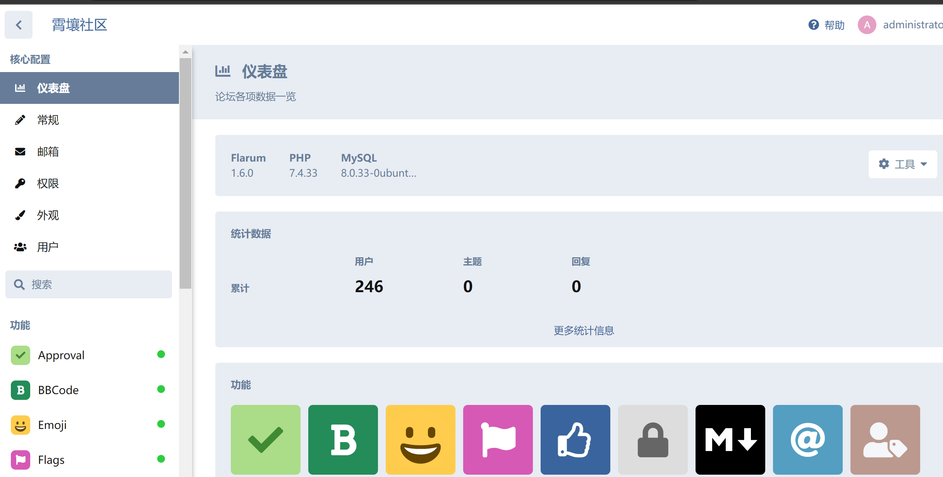
Task: Click BBCode's green enabled indicator in the sidebar
Action: pyautogui.click(x=161, y=389)
